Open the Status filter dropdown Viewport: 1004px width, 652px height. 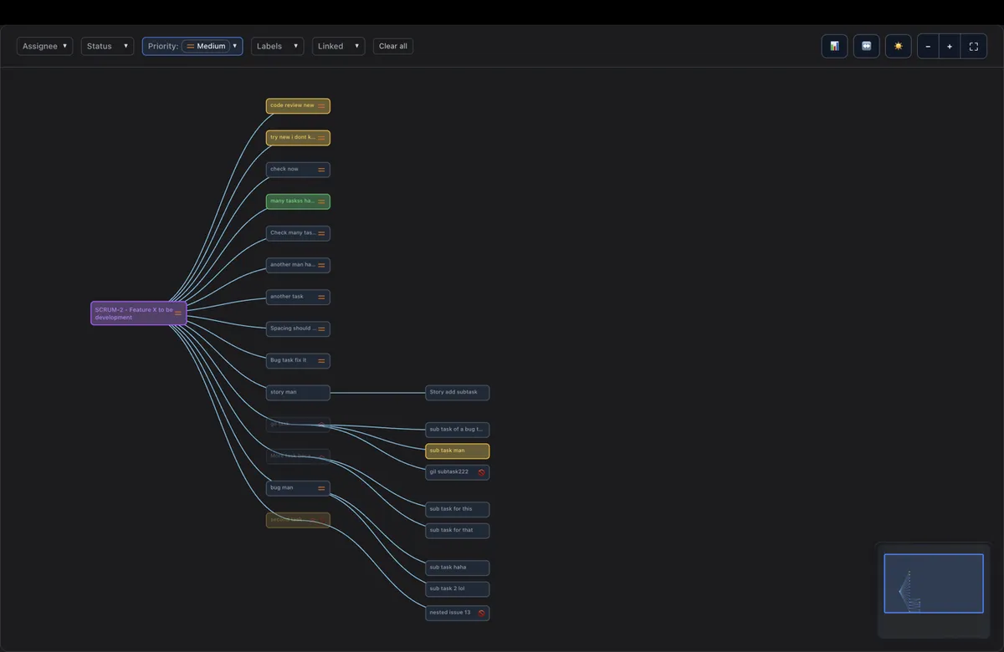[107, 46]
